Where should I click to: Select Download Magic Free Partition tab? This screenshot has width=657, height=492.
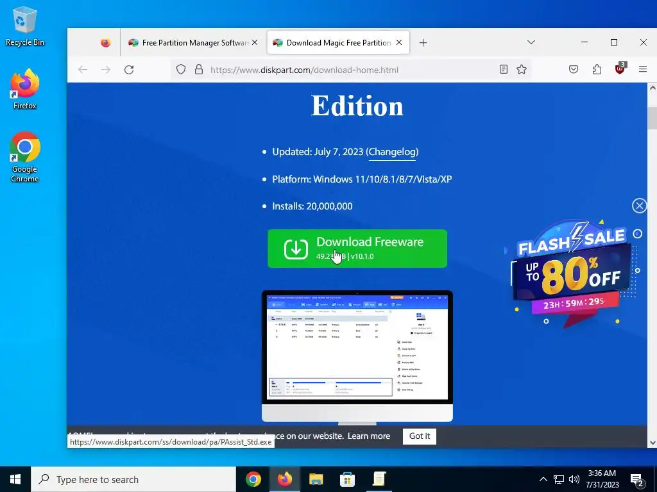pos(338,43)
